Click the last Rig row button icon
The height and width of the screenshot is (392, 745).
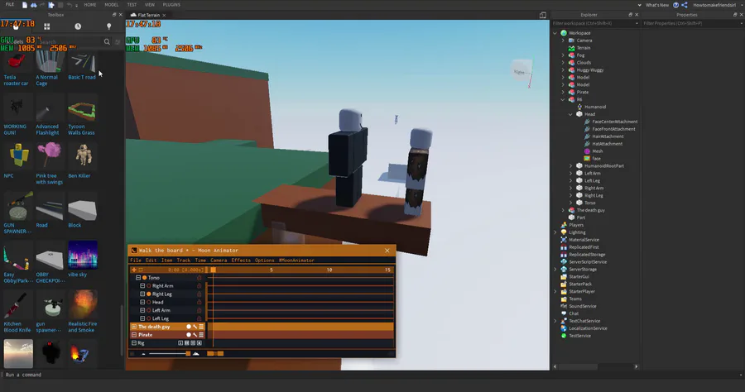199,342
